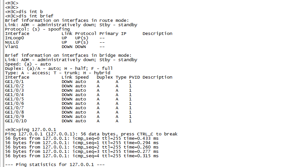The image size is (299, 167).
Task: Click the Vlan1 interface entry
Action: [x=12, y=47]
